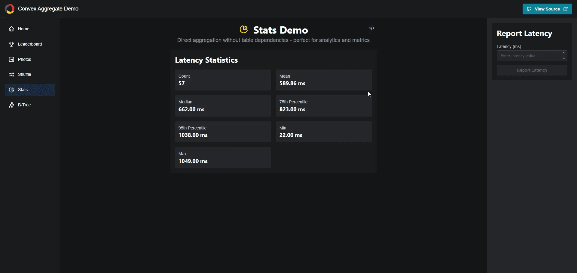Focus the latency value input field

click(528, 56)
